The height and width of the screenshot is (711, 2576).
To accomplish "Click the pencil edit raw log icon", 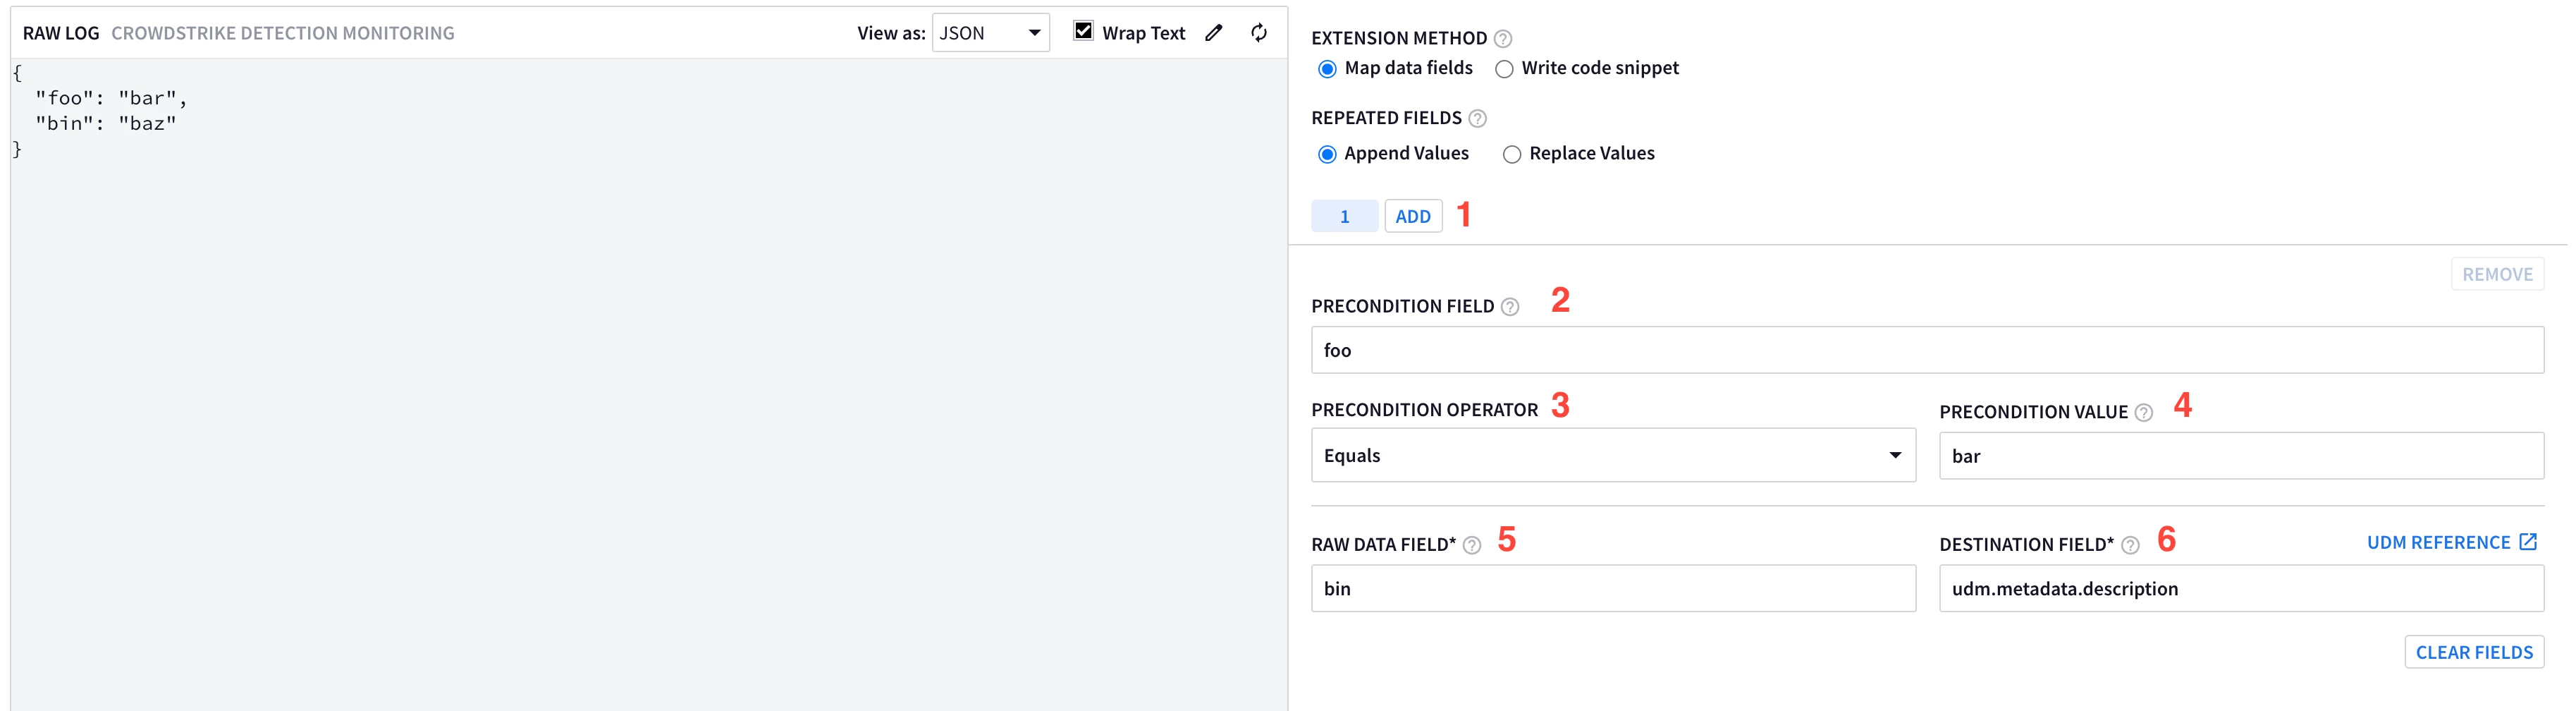I will pyautogui.click(x=1213, y=33).
